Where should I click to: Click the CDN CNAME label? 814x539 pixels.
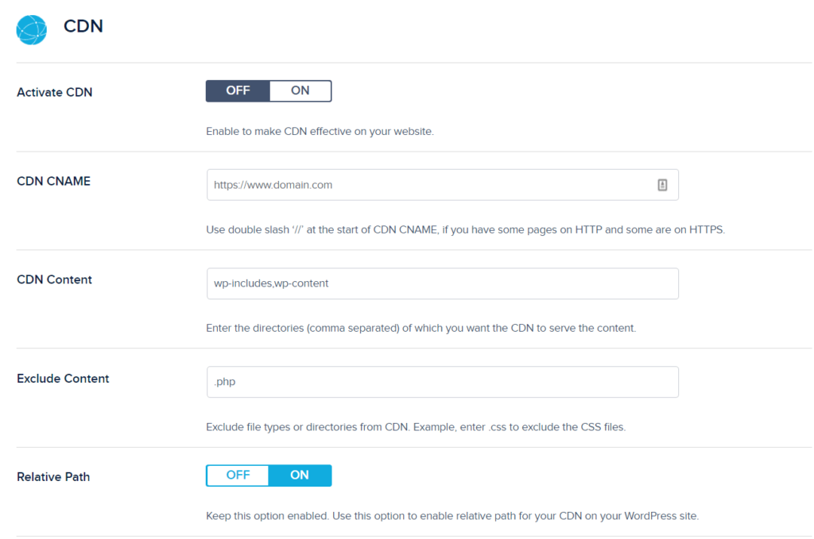tap(54, 181)
